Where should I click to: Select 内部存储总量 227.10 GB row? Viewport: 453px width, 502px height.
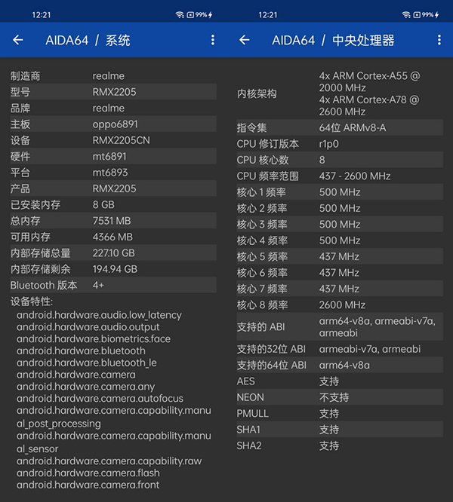(113, 253)
